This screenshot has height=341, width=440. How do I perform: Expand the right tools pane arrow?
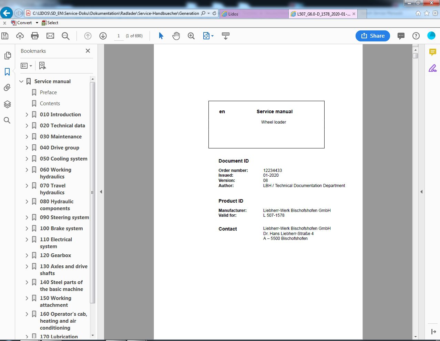coord(433,332)
